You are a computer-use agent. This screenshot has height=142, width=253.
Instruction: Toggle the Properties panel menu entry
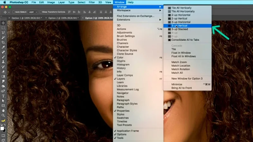click(138, 111)
